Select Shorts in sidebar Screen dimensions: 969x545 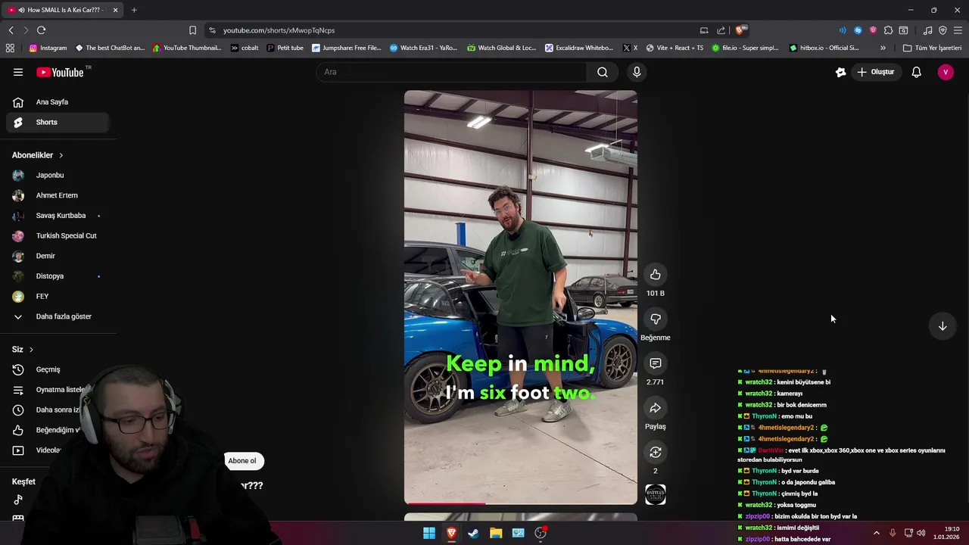tap(58, 122)
